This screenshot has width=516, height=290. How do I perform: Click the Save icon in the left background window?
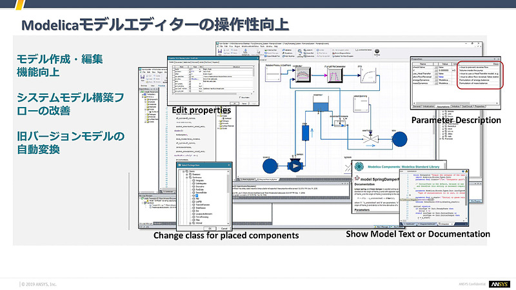143,77
